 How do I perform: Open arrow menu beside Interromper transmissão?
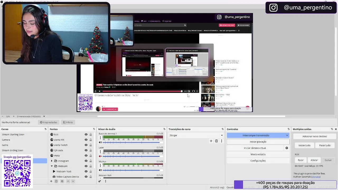pyautogui.click(x=287, y=135)
